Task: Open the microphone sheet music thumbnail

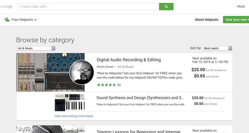Action: coord(50,129)
